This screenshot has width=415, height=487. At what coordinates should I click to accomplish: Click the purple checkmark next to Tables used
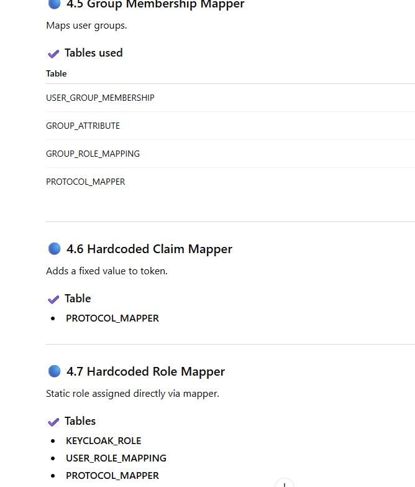click(53, 53)
